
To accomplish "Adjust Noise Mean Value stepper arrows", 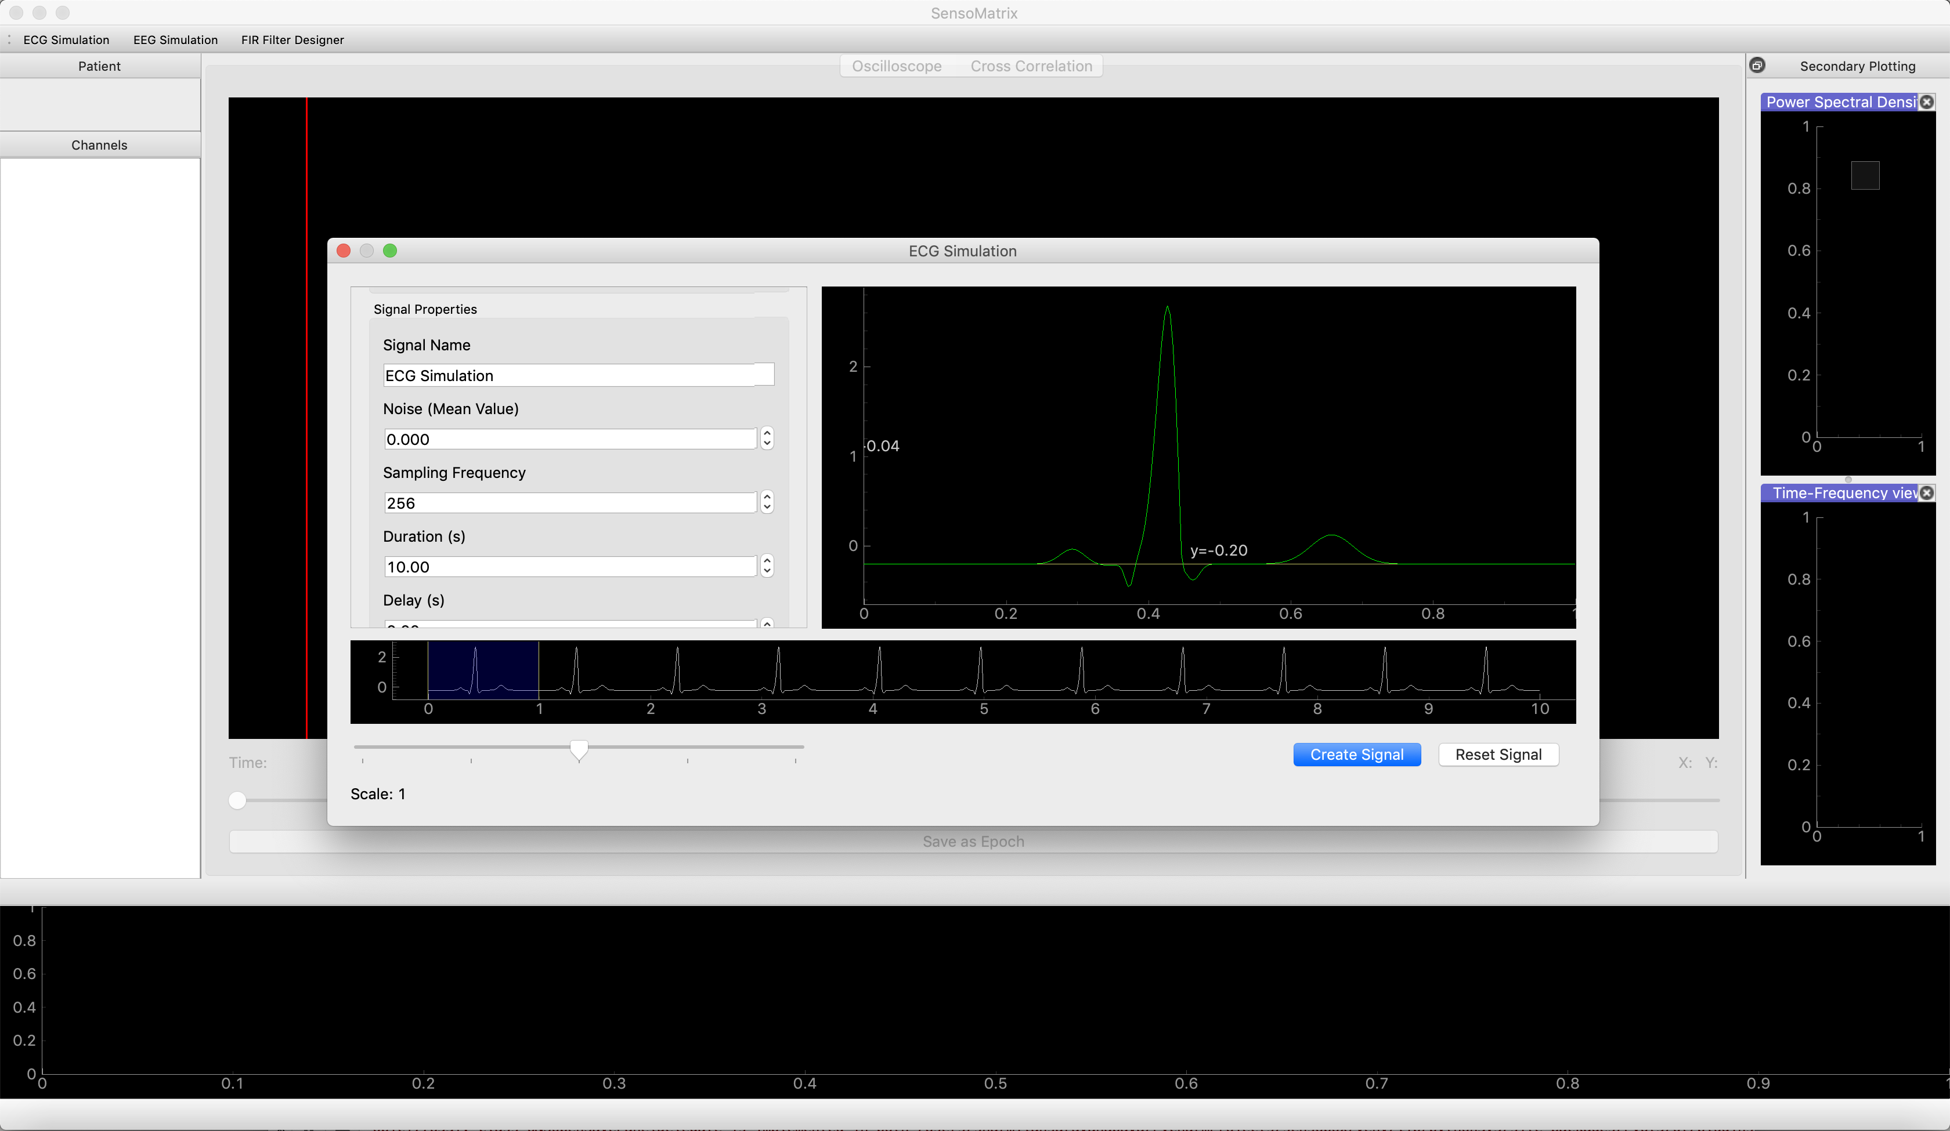I will [x=767, y=438].
